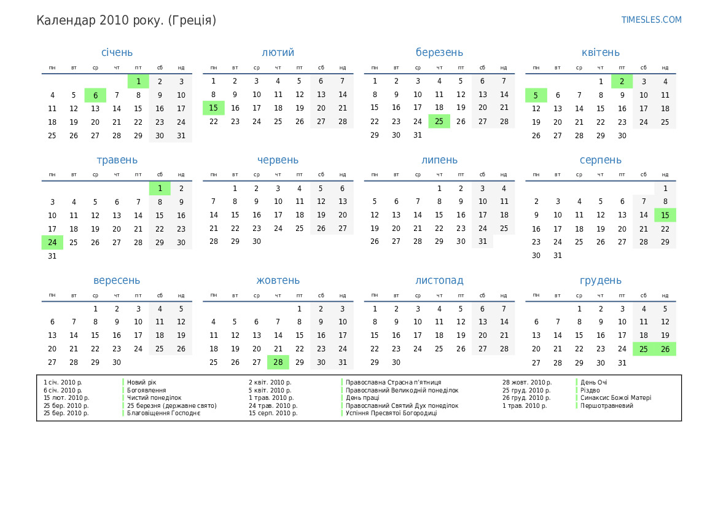Click legend date "15 лют. 2010 р."
This screenshot has width=718, height=508.
click(66, 397)
